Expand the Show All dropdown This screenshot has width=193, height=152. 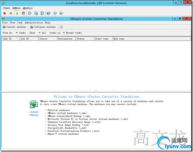tap(42, 33)
